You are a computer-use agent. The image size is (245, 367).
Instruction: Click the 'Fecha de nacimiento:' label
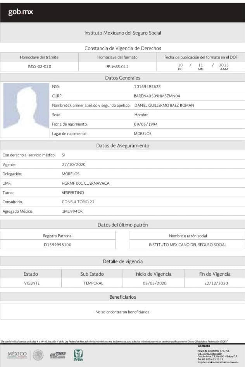pyautogui.click(x=70, y=124)
